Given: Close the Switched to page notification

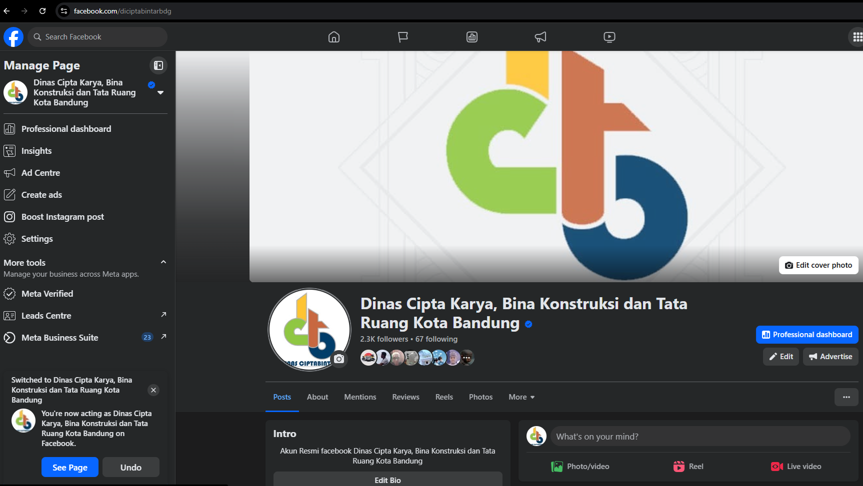Looking at the screenshot, I should [153, 390].
